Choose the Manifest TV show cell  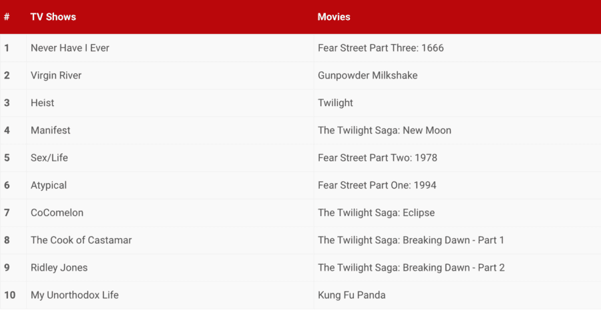[x=51, y=130]
